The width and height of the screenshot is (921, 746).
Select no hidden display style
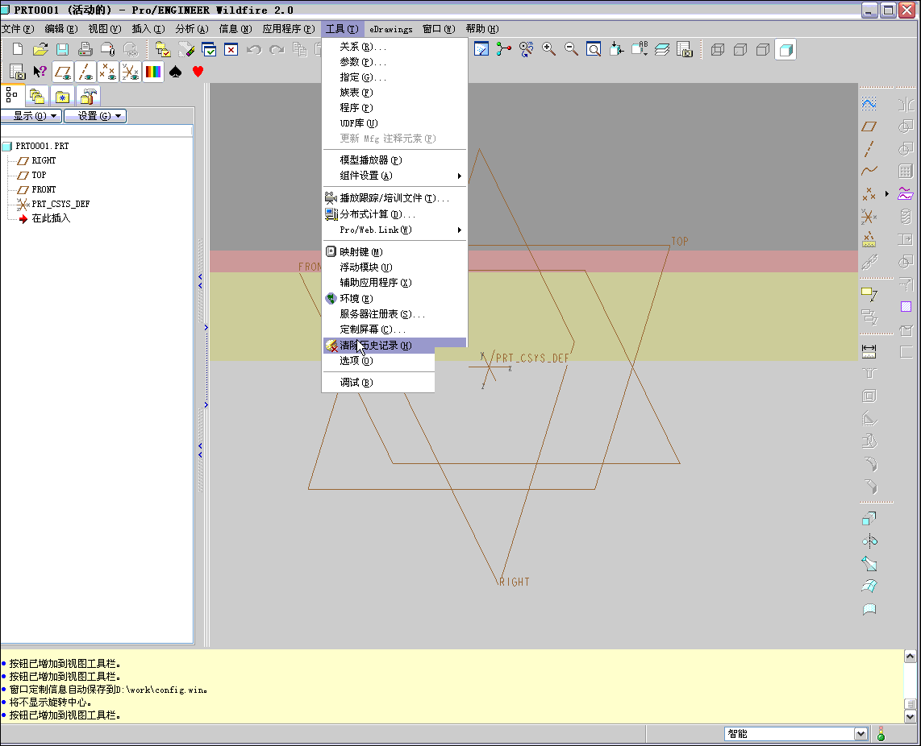coord(763,49)
